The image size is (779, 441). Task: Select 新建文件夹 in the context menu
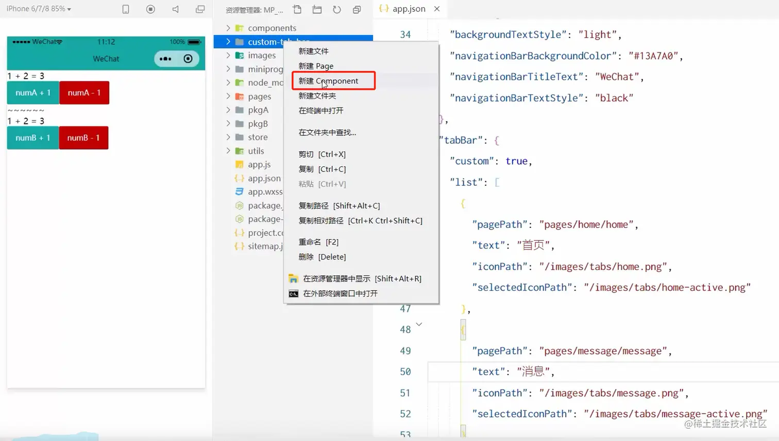pos(361,96)
